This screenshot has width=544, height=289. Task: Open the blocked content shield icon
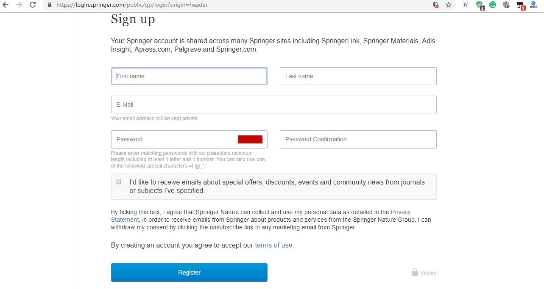point(435,5)
